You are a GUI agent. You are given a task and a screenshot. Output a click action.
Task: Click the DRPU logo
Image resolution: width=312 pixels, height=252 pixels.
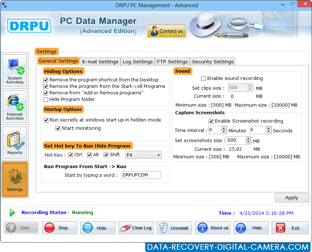[x=29, y=26]
